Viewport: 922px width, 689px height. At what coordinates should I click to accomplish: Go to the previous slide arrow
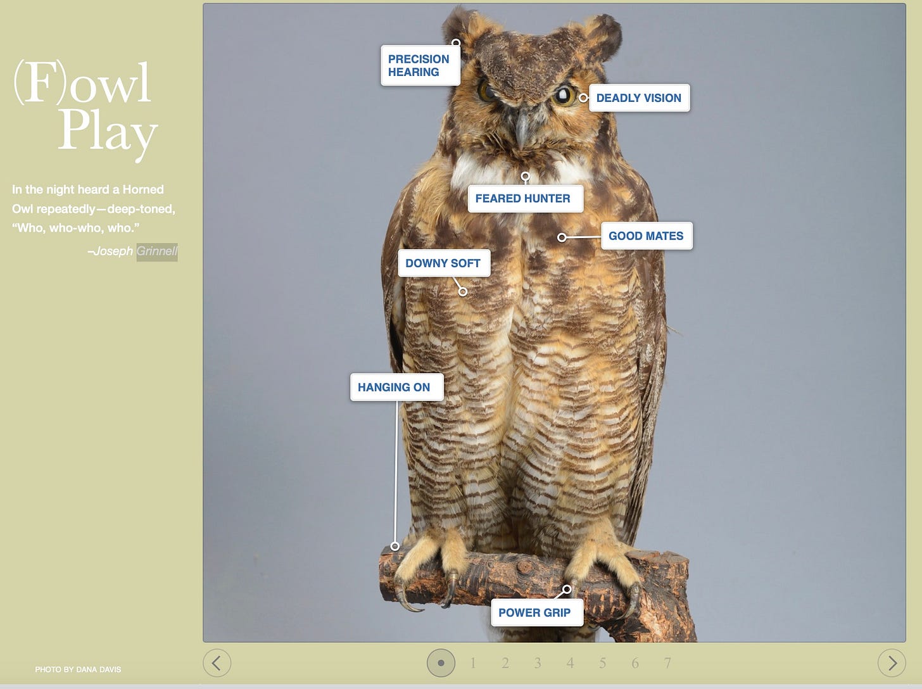(x=217, y=663)
